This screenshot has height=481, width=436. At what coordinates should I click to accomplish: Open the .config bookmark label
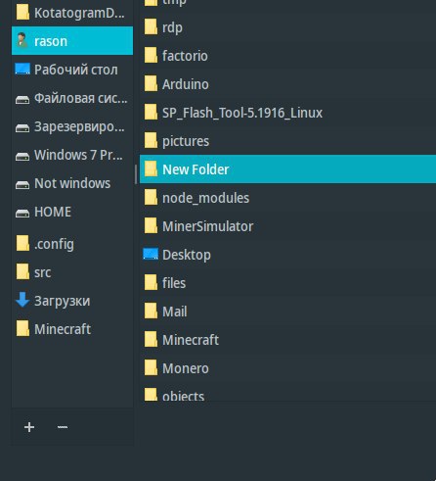pos(54,244)
